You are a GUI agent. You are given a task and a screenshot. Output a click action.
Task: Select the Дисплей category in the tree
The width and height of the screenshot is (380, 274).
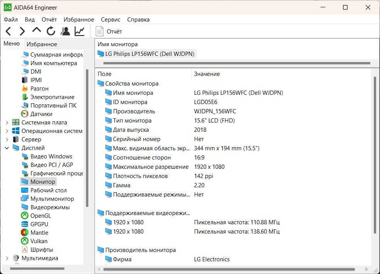29,148
